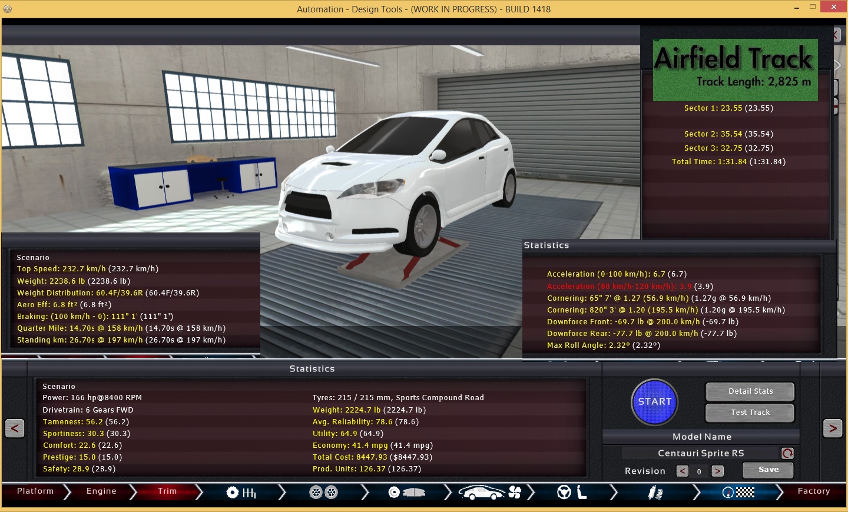Select the Sportiness 30.3 stat
Screen dimensions: 848x512
coord(87,434)
